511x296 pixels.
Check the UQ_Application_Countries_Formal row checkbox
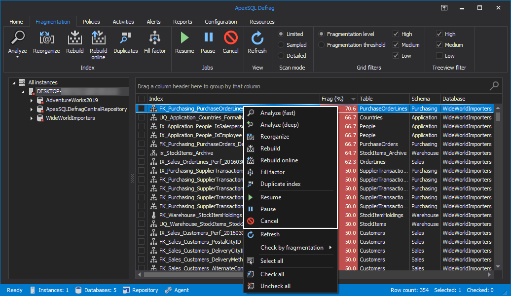(x=141, y=117)
